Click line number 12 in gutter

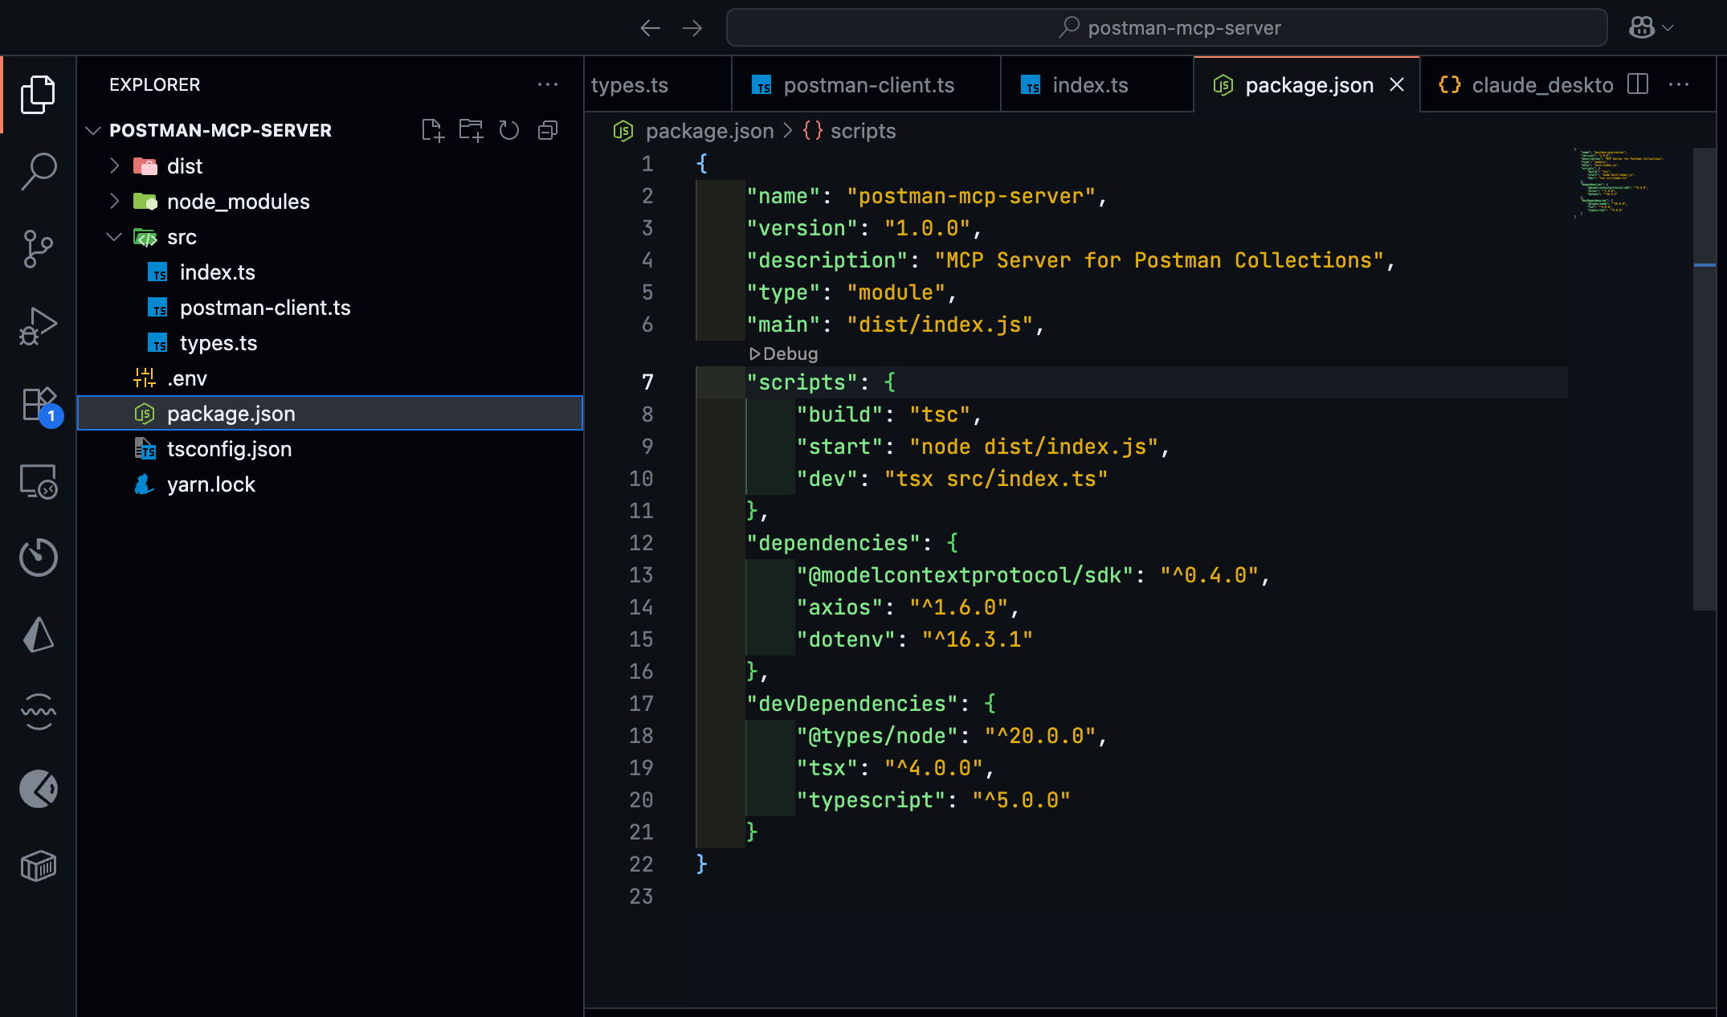[641, 543]
